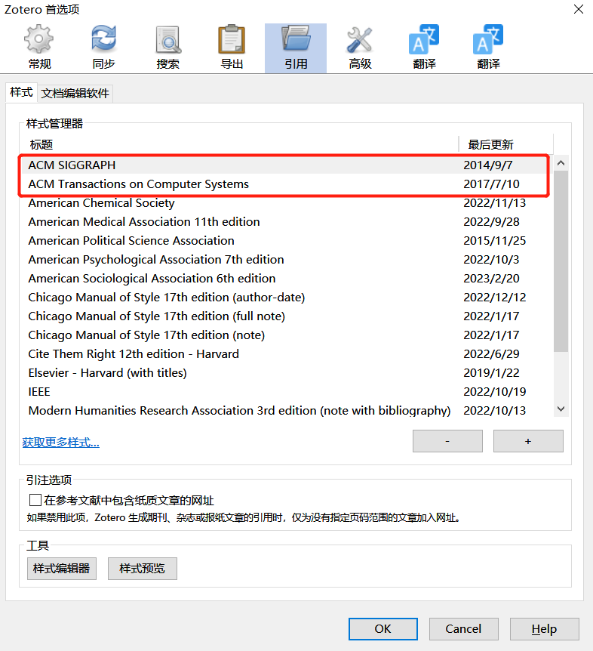Click the 2022/11/13 date cell
Screen dimensions: 593x651
[495, 202]
